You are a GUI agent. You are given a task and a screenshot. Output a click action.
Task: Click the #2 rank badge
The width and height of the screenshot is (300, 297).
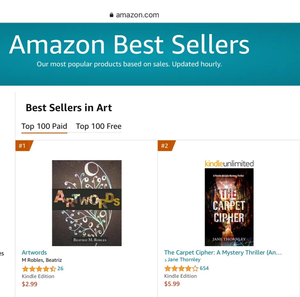(x=165, y=146)
